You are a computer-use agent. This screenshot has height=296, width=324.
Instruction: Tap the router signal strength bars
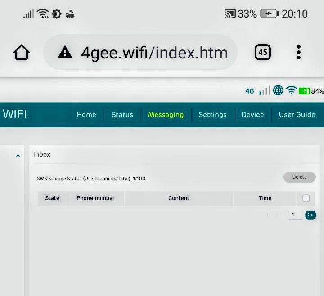(x=265, y=90)
